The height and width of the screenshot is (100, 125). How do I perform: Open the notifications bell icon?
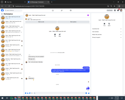(x=118, y=10)
